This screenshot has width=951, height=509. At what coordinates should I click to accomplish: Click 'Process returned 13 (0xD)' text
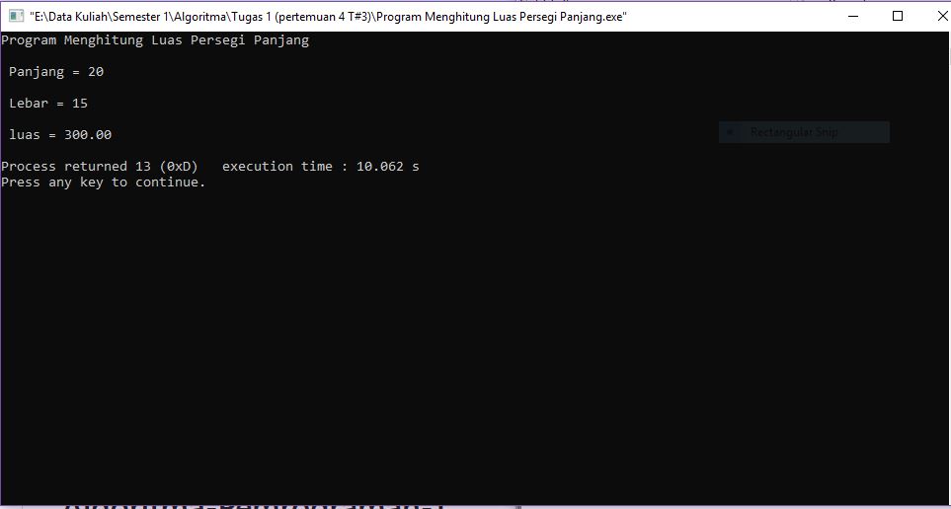coord(100,167)
